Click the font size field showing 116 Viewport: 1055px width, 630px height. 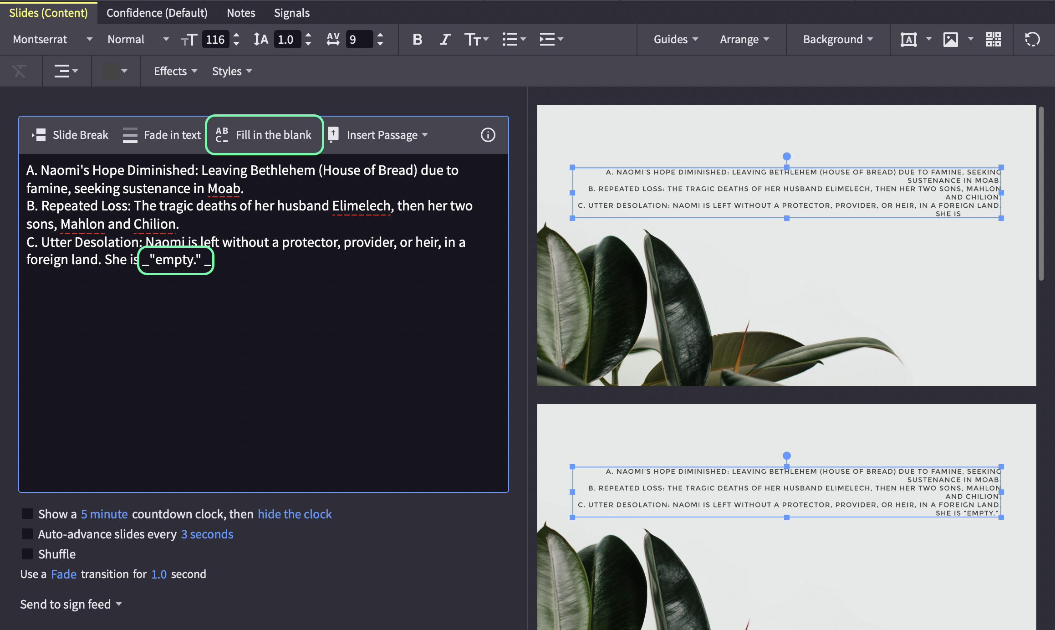point(215,40)
